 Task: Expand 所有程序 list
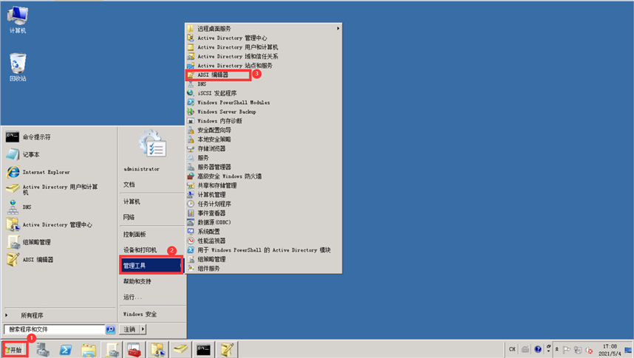tap(59, 315)
